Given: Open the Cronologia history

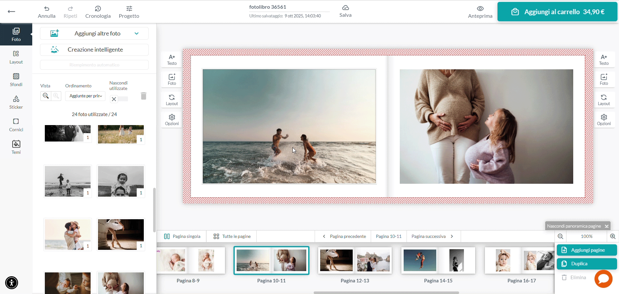Looking at the screenshot, I should coord(98,12).
